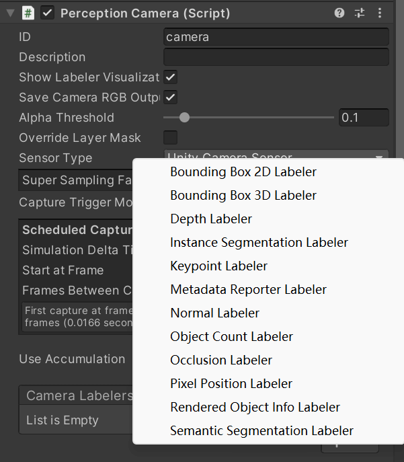404x462 pixels.
Task: Open the component presets icon
Action: [360, 13]
